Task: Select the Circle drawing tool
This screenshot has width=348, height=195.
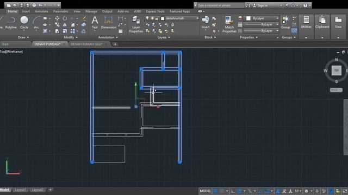Action: tap(24, 22)
